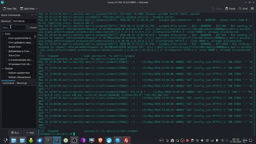Open the KDE application launcher
256x144 pixels.
5,140
